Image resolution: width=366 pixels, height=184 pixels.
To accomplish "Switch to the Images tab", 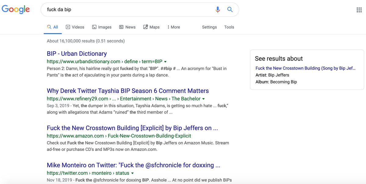I will (x=102, y=27).
